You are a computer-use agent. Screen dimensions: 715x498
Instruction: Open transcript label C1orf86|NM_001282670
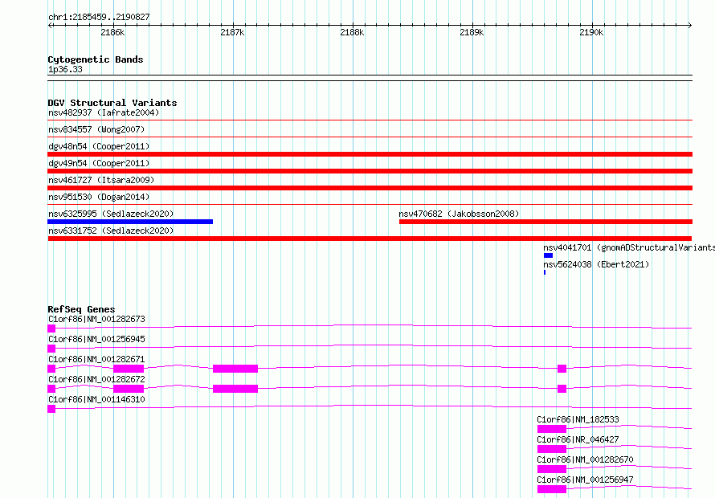pyautogui.click(x=585, y=459)
